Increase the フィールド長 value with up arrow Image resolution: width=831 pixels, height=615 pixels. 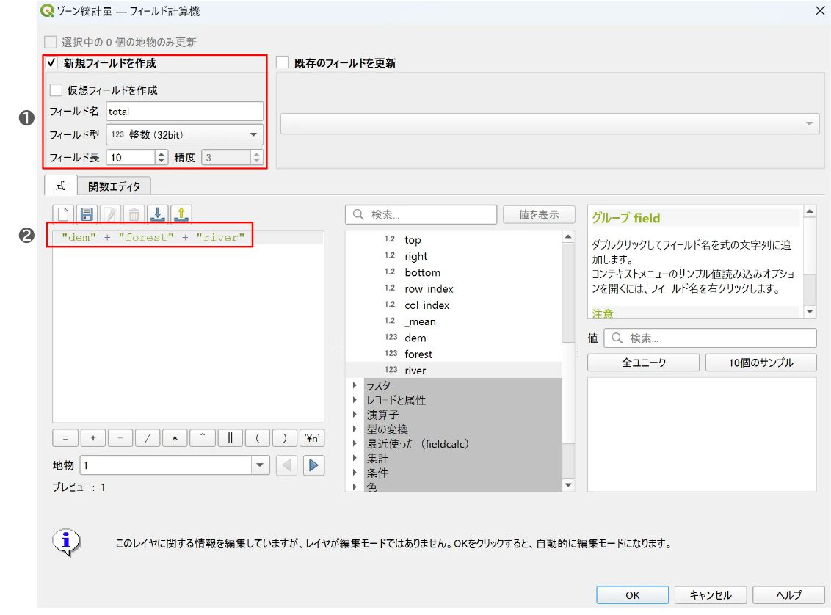coord(162,153)
